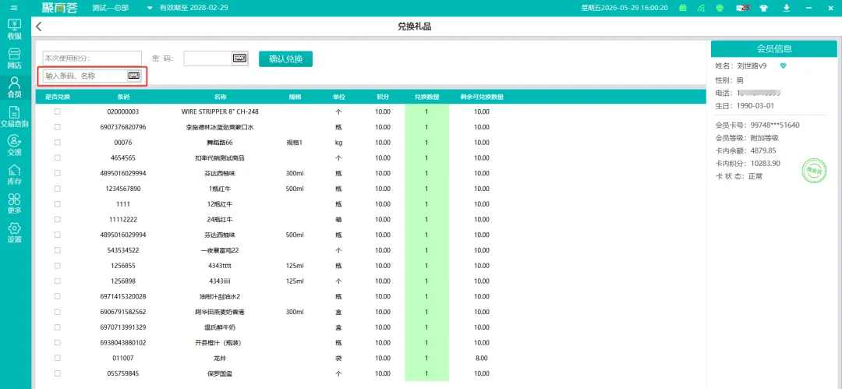The image size is (842, 389).
Task: Click the card balance value 4879.85
Action: [763, 150]
